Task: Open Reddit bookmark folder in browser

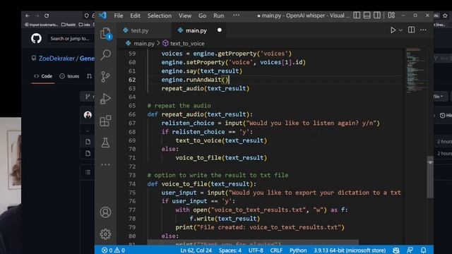Action: coord(69,25)
